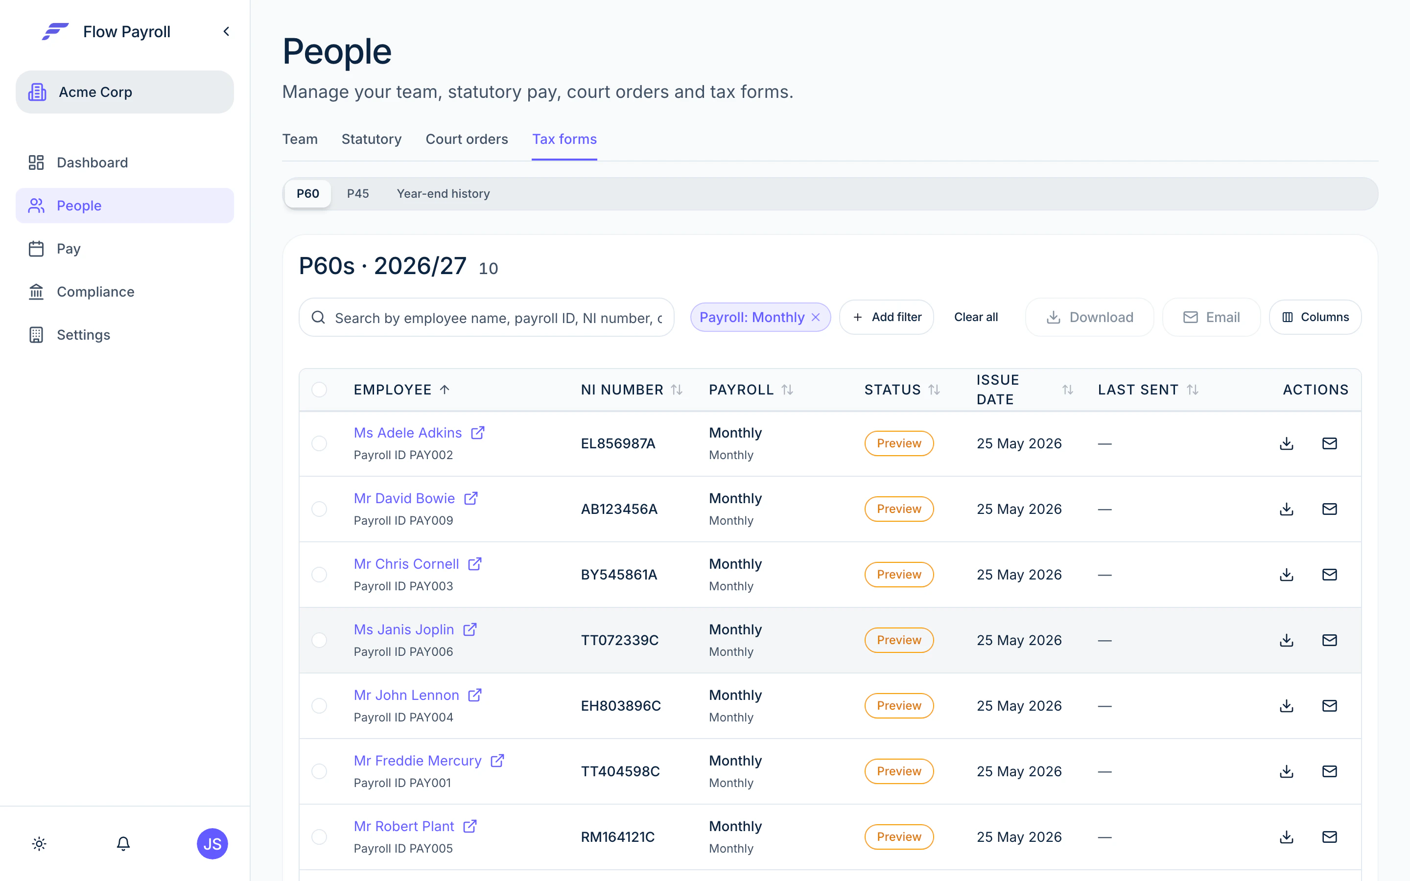Sort by Payroll column
Image resolution: width=1410 pixels, height=881 pixels.
point(751,389)
